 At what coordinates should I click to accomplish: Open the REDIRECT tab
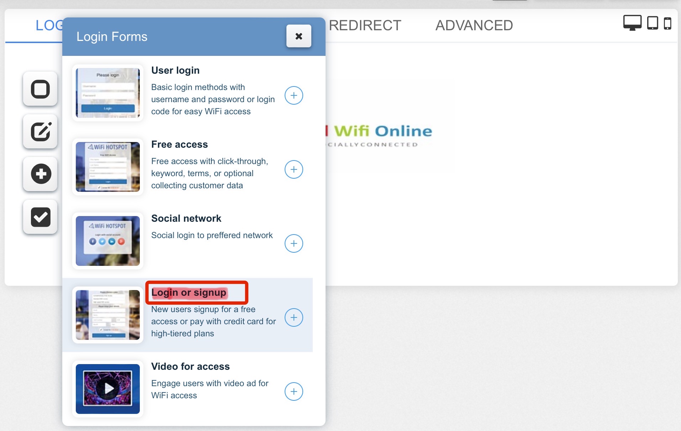365,25
